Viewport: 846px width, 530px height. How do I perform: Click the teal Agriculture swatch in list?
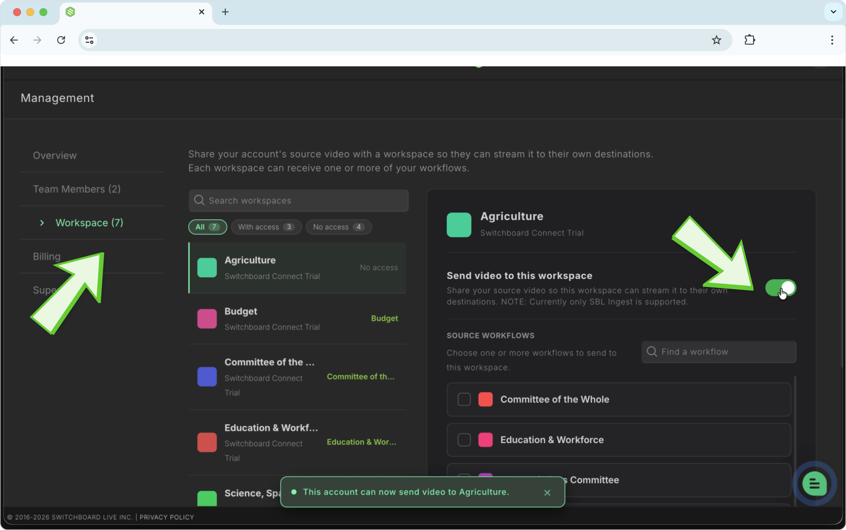[x=207, y=268]
